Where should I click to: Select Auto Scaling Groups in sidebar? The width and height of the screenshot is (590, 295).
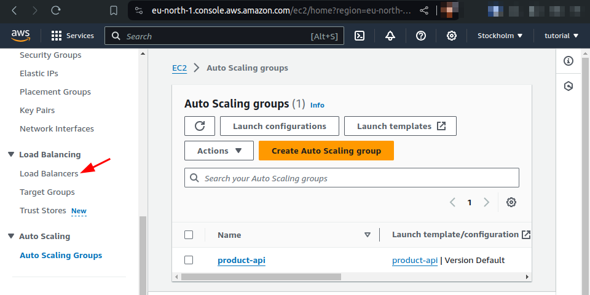point(61,255)
